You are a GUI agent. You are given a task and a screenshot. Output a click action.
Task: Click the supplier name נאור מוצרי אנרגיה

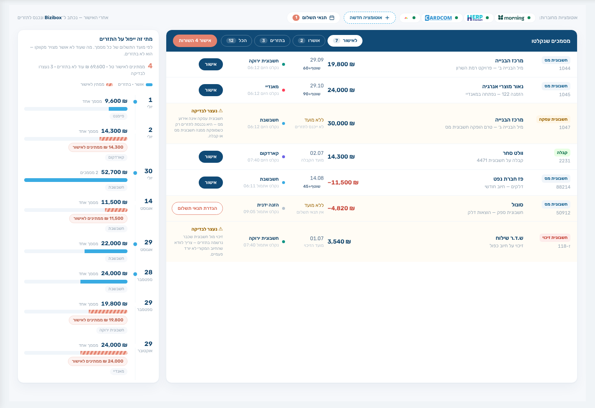click(503, 87)
